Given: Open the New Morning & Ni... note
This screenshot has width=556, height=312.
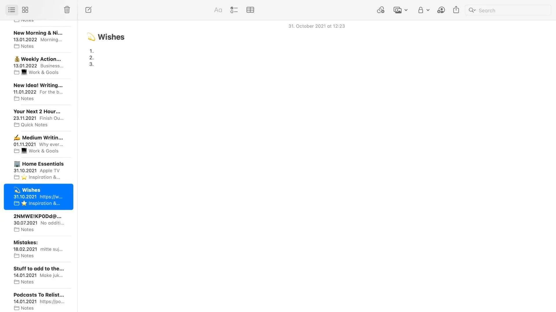Looking at the screenshot, I should 39,39.
